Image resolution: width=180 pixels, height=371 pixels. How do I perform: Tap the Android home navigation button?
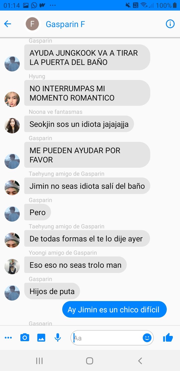pos(89,361)
